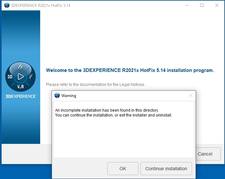The height and width of the screenshot is (179, 225).
Task: Click the 3DEXPERIENCE brand text under the compass
Action: [21, 96]
